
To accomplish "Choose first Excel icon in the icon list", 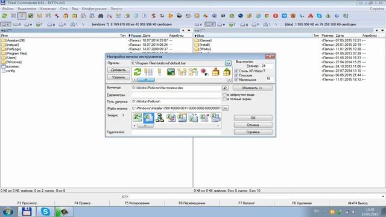I will pyautogui.click(x=138, y=118).
